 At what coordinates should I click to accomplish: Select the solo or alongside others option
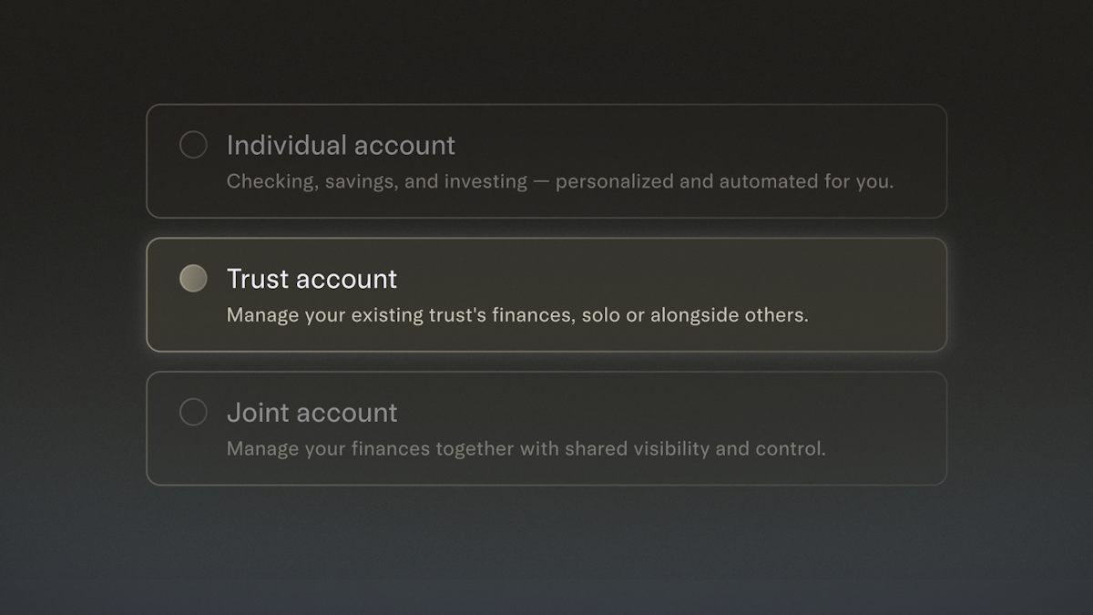click(546, 294)
